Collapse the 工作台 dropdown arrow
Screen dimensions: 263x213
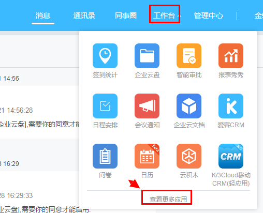click(179, 16)
